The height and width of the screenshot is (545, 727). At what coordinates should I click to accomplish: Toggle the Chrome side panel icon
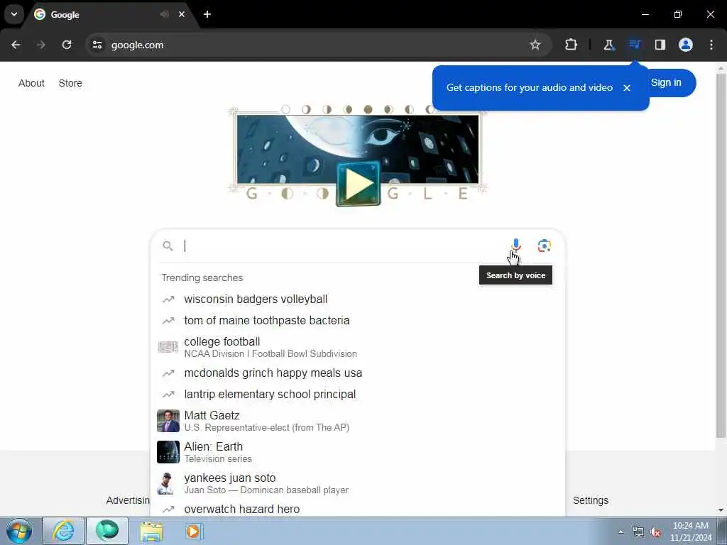[x=660, y=45]
